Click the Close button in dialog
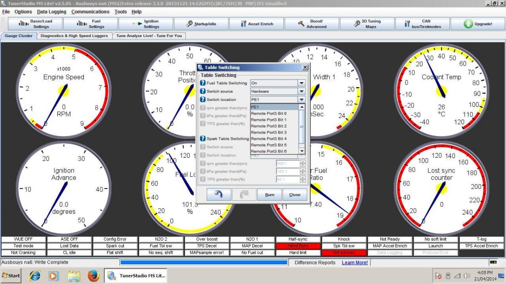 (x=295, y=194)
